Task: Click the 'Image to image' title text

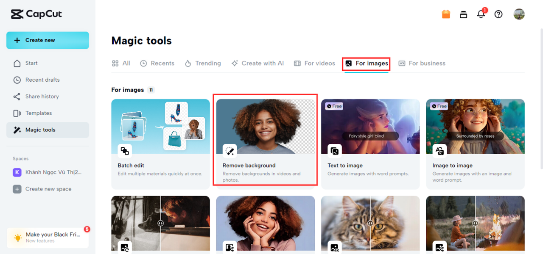Action: pyautogui.click(x=452, y=166)
